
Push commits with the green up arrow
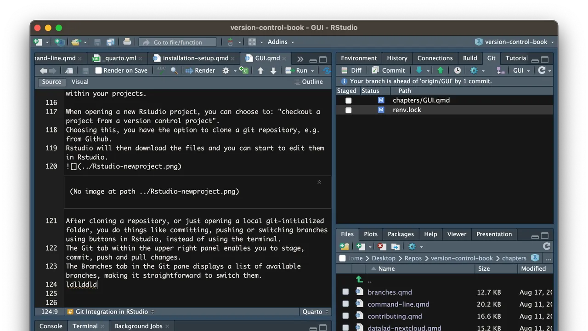(x=440, y=70)
